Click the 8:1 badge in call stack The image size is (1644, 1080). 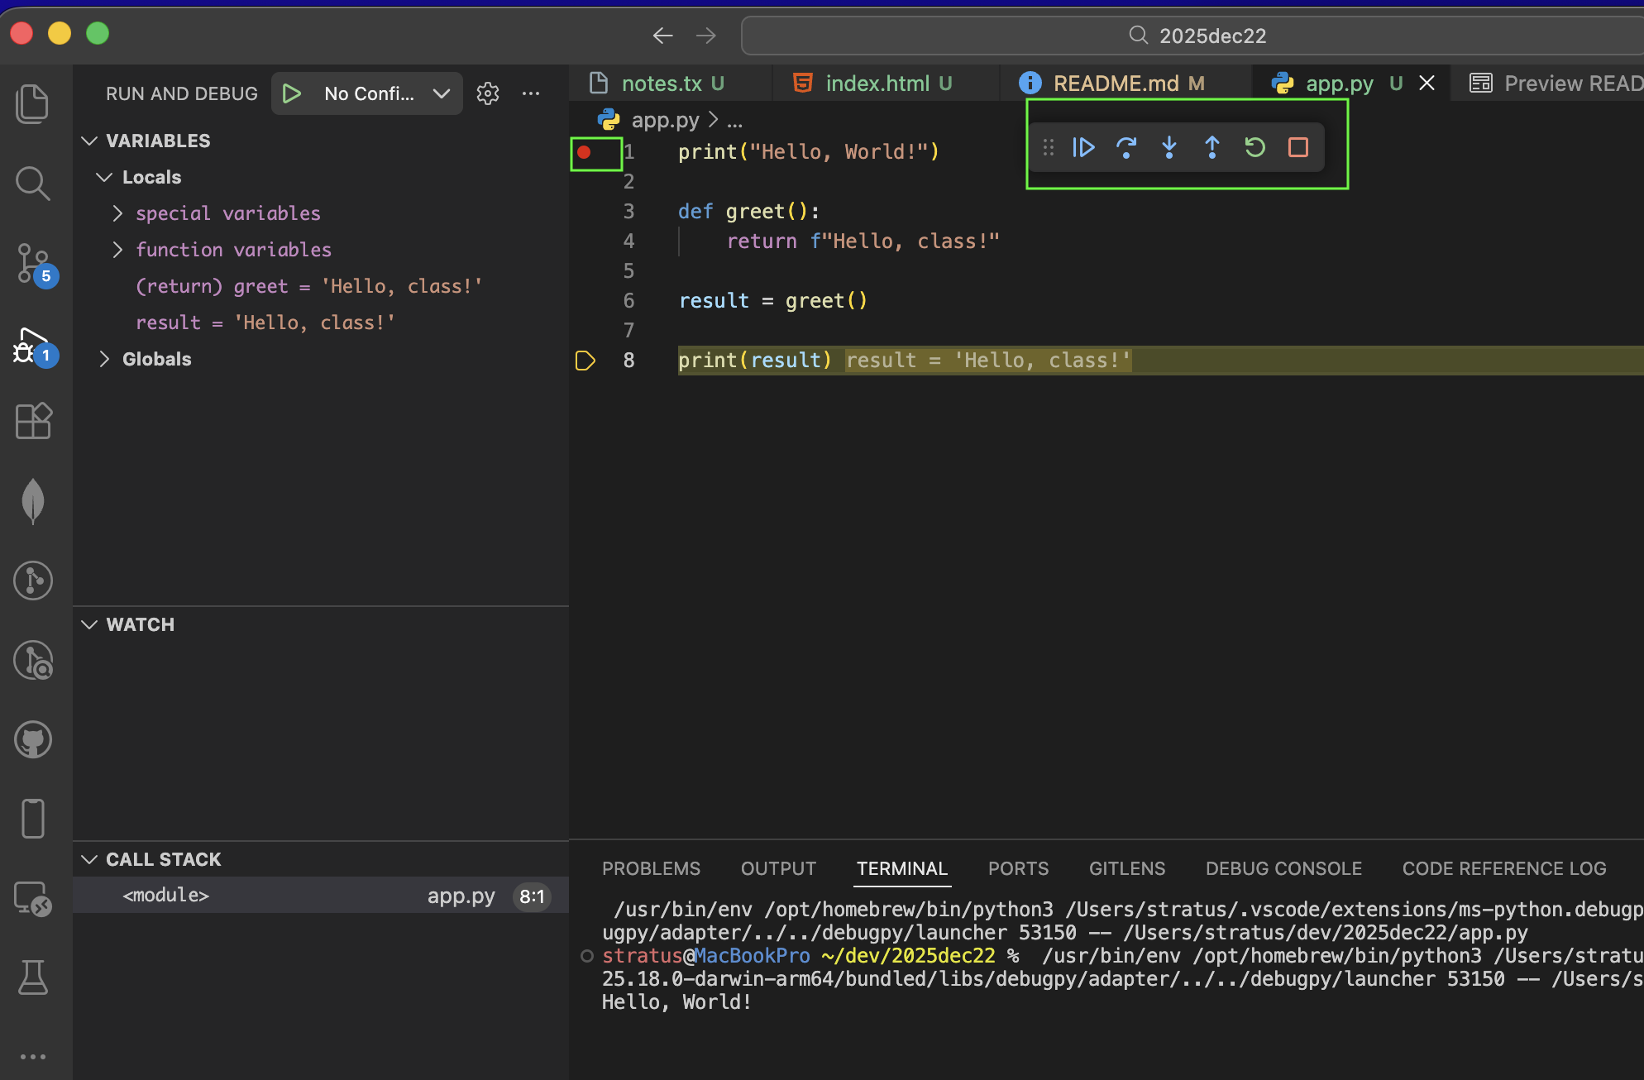pos(532,896)
